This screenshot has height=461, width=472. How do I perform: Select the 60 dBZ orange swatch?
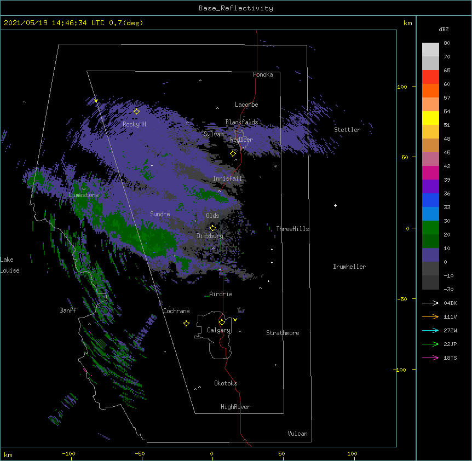pos(430,90)
